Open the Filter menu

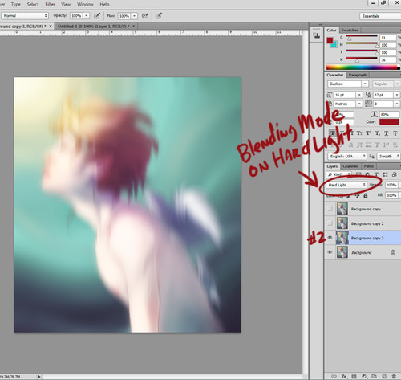[50, 4]
